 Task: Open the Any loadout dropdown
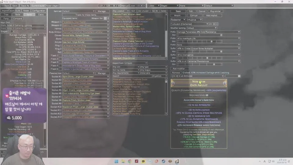click(x=121, y=11)
